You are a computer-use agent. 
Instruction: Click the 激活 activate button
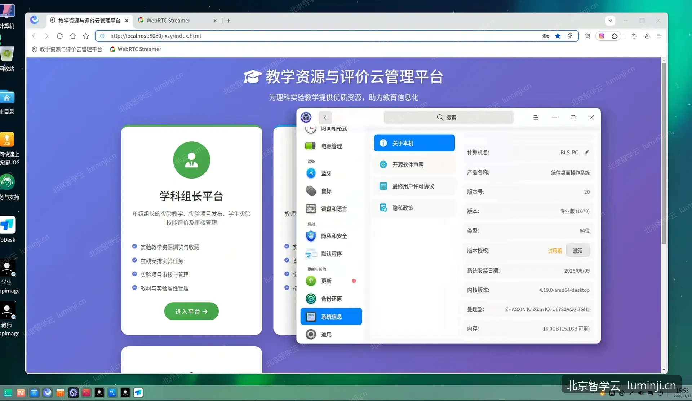coord(577,251)
